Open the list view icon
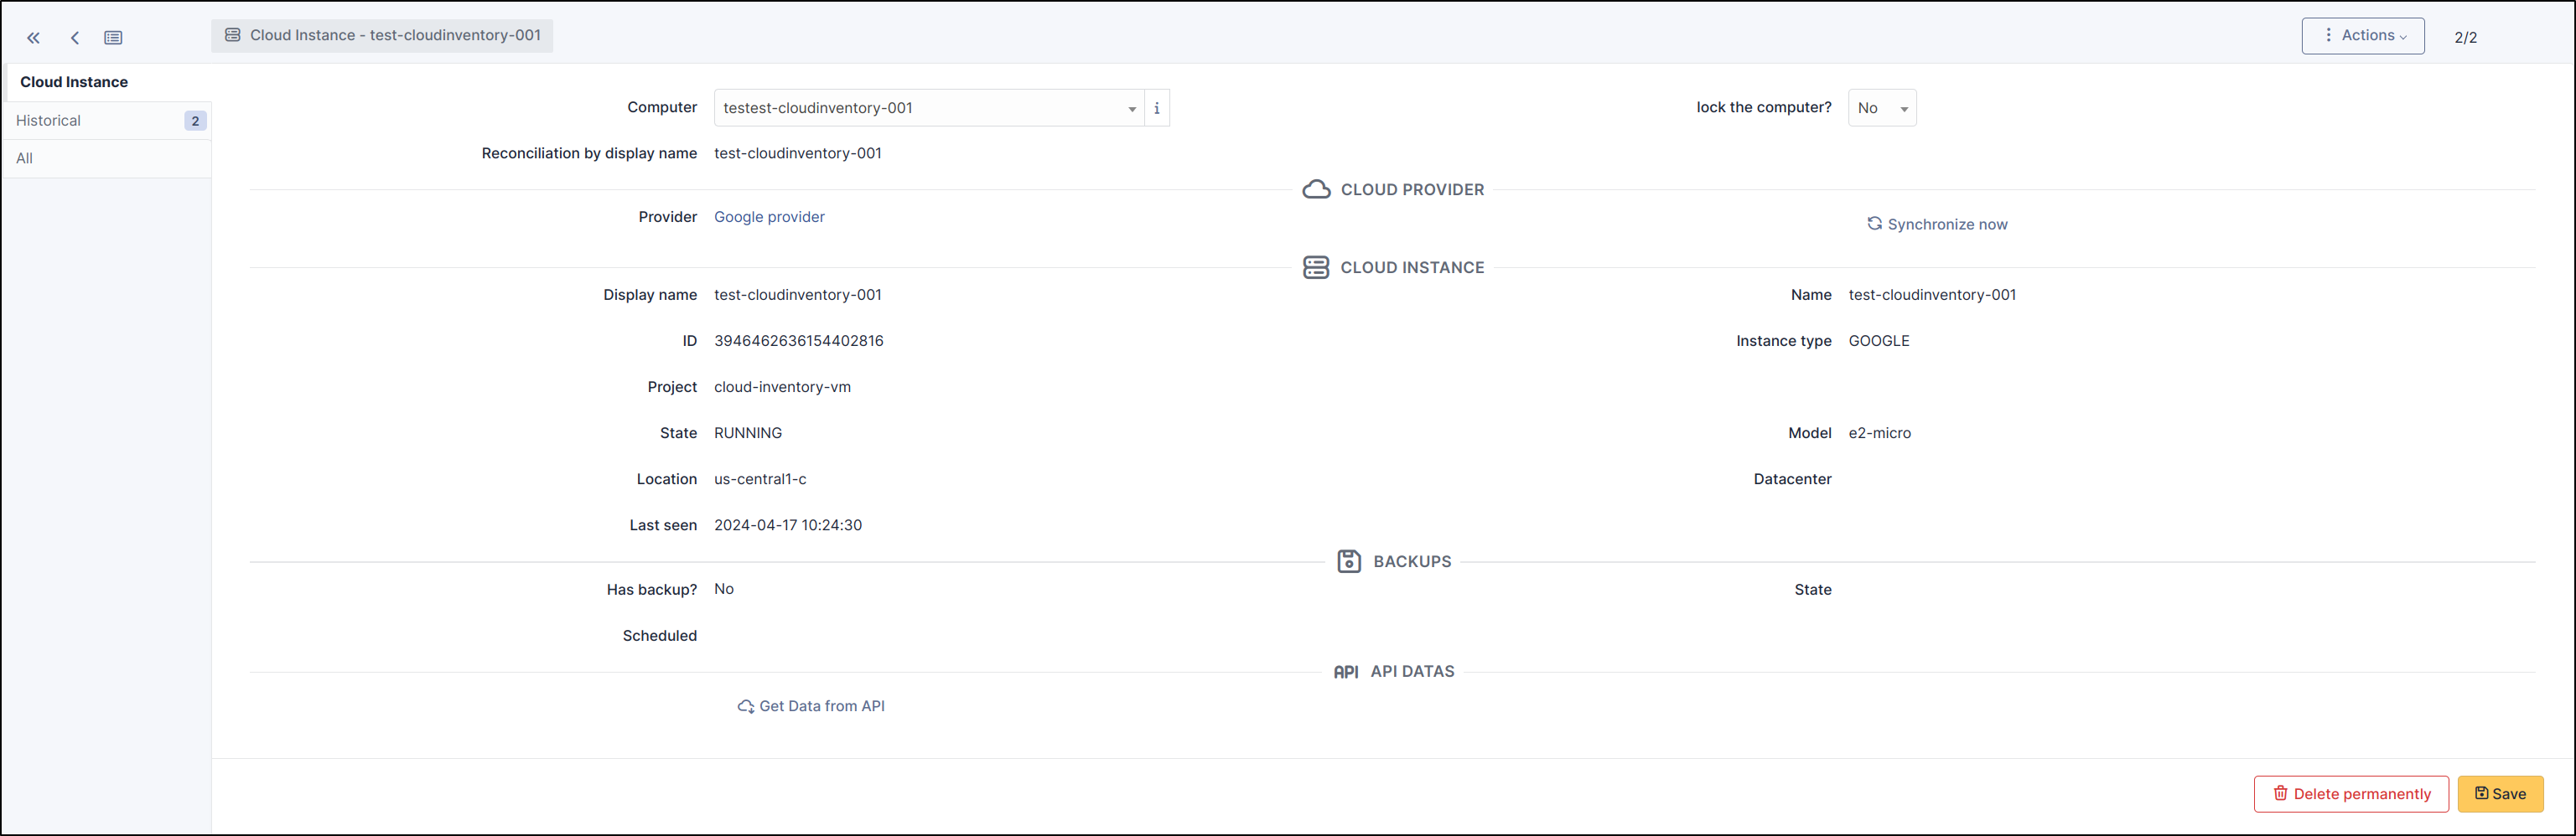 (113, 38)
